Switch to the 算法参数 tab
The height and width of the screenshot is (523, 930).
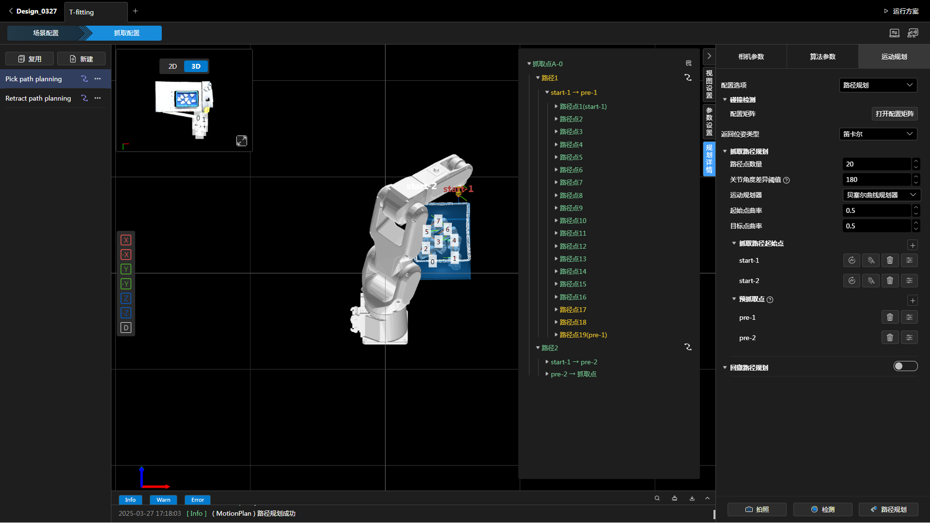[x=822, y=57]
